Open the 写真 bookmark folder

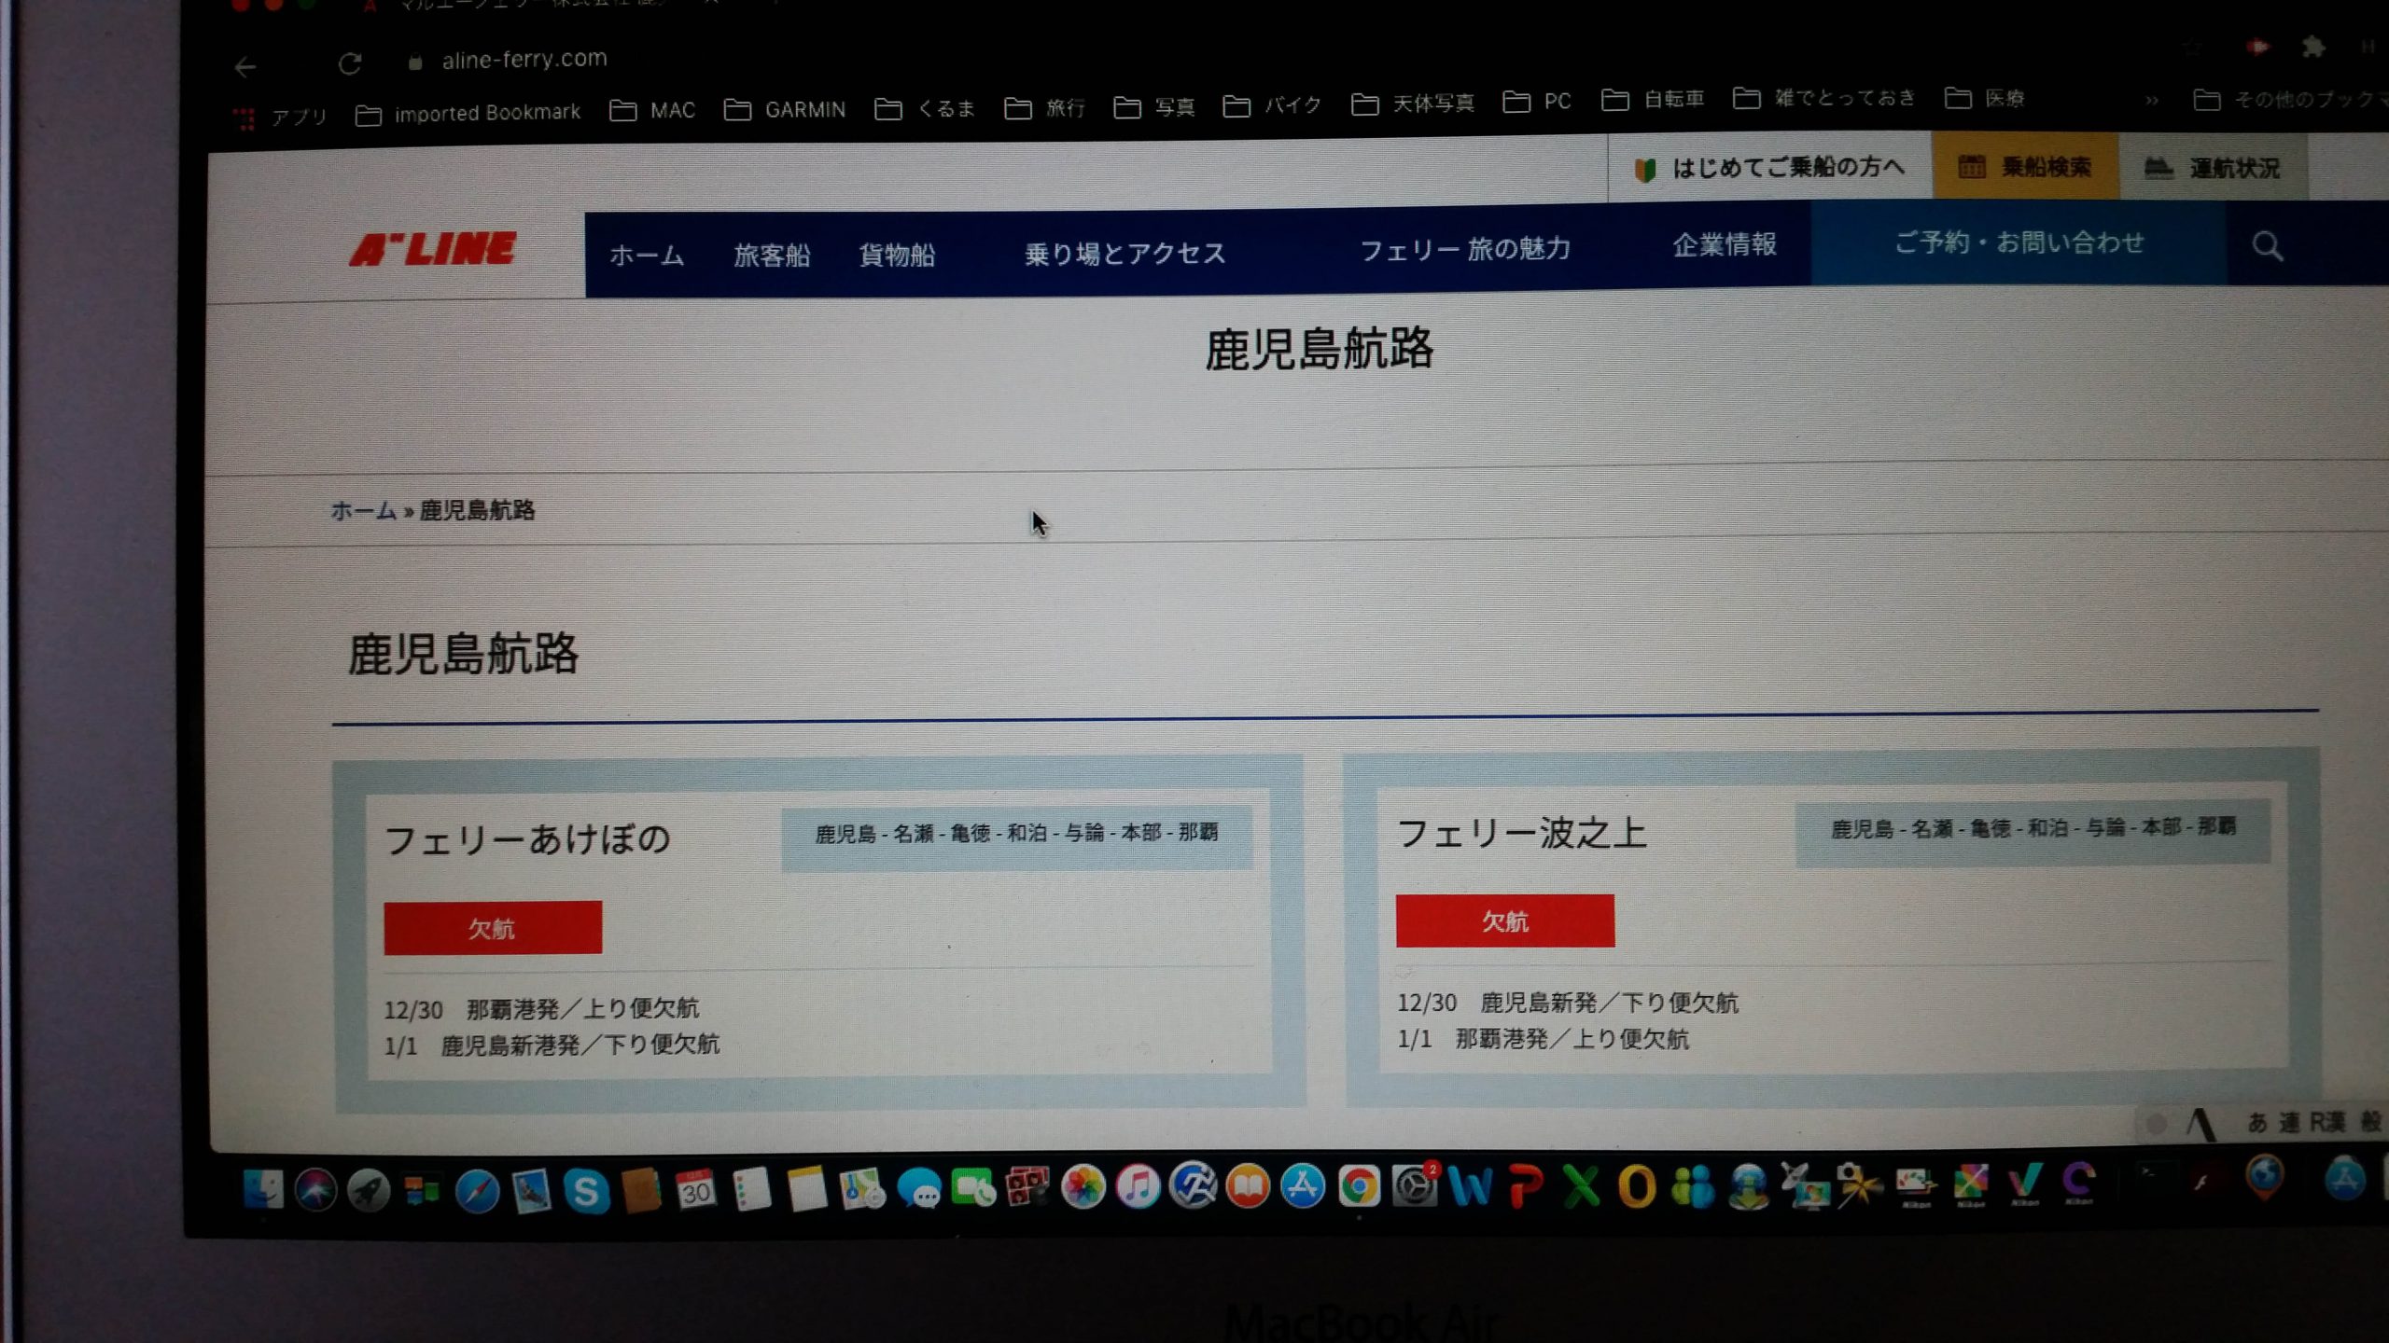click(1154, 106)
